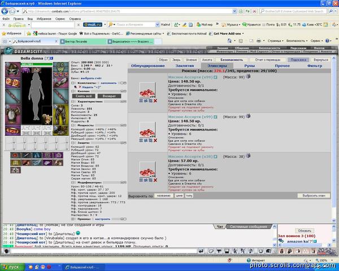The width and height of the screenshot is (339, 271).
Task: Click the browser stop X icon
Action: pos(255,11)
